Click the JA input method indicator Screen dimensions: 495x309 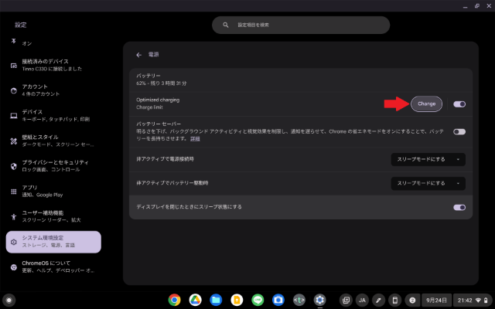click(361, 299)
